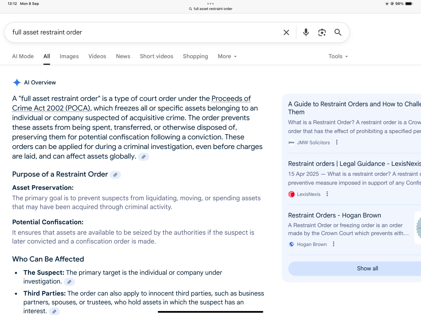Click the red LexisNexis favicon
Screen dimensions: 421x315
(291, 194)
